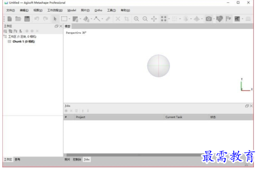Image resolution: width=259 pixels, height=171 pixels.
Task: Switch to the 照片 bottom tab
Action: coord(67,159)
